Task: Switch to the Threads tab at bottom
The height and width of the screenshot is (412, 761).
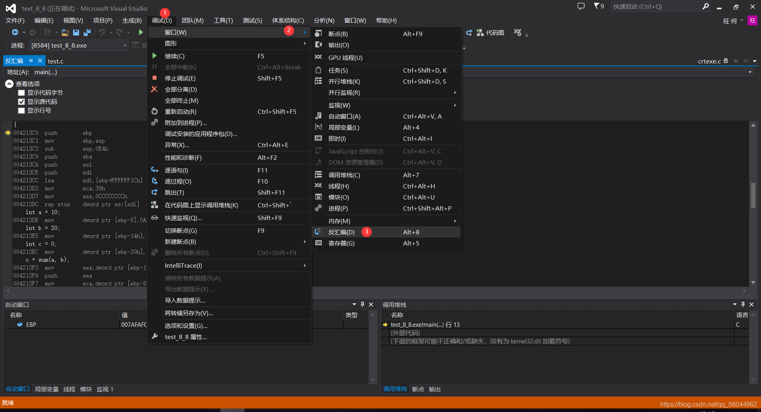Action: [69, 389]
